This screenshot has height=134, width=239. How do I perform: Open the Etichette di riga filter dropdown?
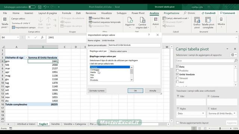26,58
